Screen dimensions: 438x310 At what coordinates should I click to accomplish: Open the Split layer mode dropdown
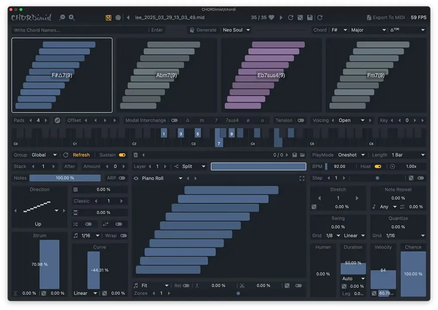point(194,167)
